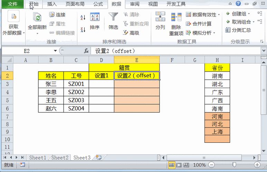Expand the 模拟分析 dropdown arrow
Image resolution: width=267 pixels, height=172 pixels.
214,33
